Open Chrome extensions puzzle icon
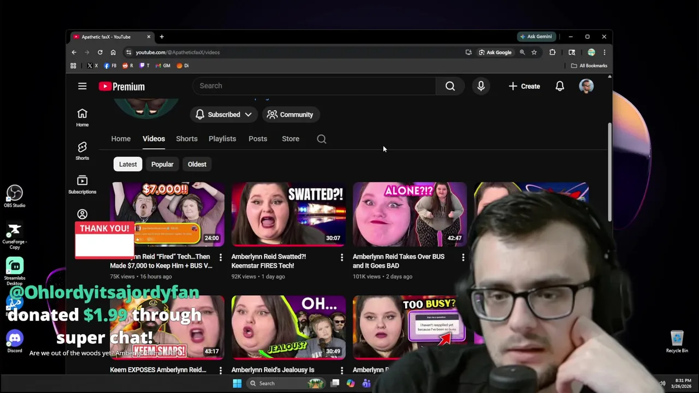 point(552,52)
